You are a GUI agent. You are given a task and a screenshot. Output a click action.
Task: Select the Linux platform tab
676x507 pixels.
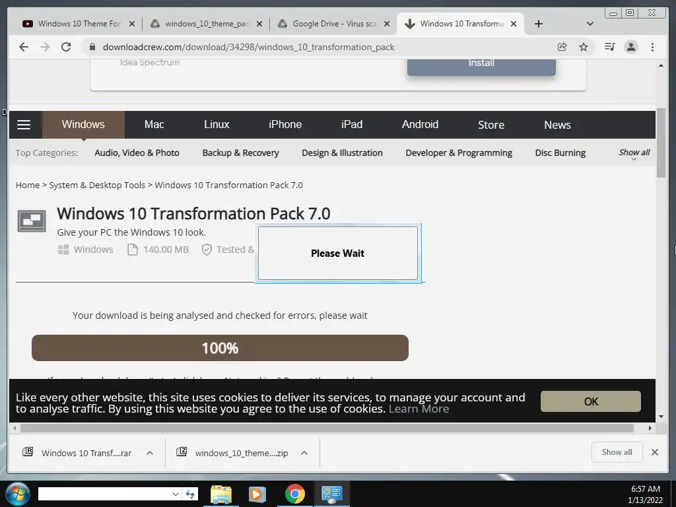point(217,125)
